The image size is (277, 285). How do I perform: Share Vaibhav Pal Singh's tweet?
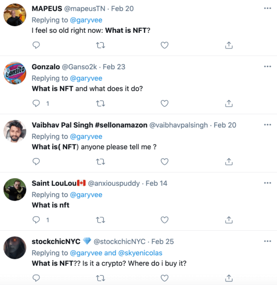pos(229,161)
